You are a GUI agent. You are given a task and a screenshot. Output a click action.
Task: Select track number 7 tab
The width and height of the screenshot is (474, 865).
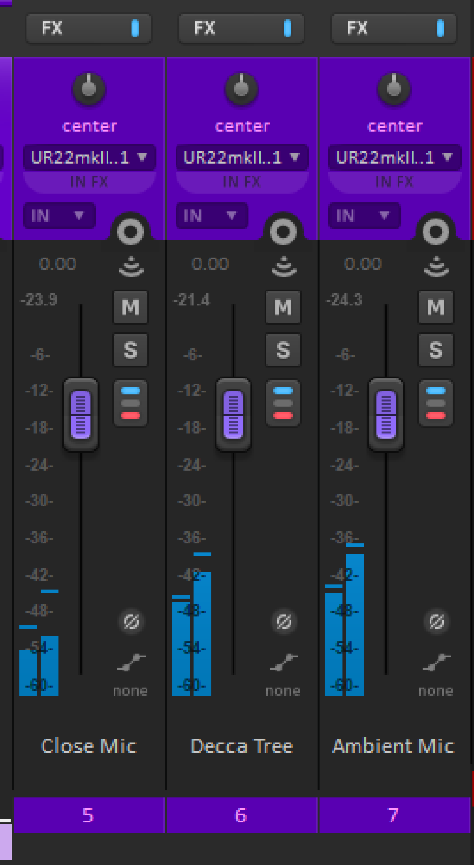(x=394, y=815)
